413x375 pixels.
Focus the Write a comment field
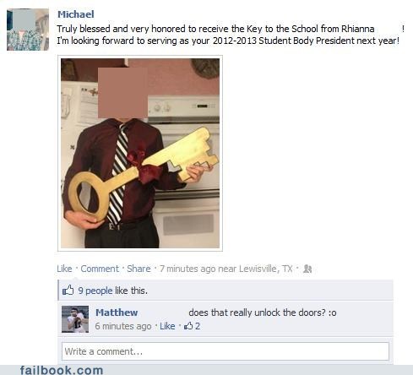coord(226,351)
